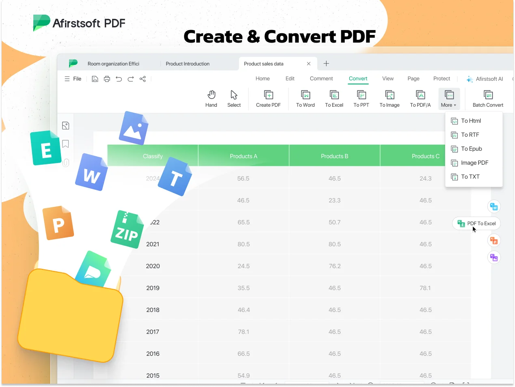Click the 2020 row label
The image size is (515, 387).
[x=153, y=266]
